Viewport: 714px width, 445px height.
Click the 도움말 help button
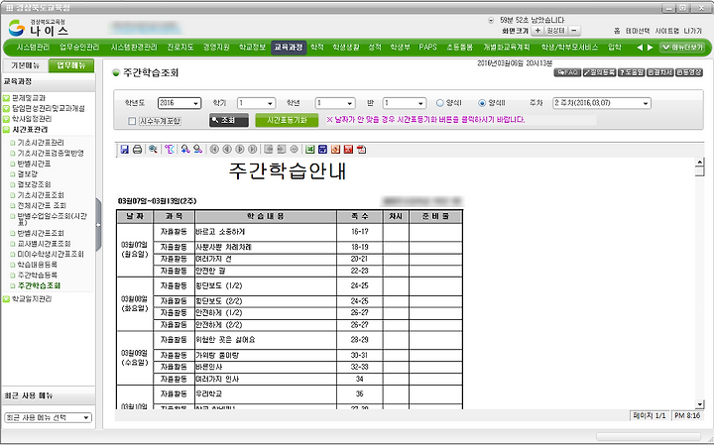click(631, 72)
